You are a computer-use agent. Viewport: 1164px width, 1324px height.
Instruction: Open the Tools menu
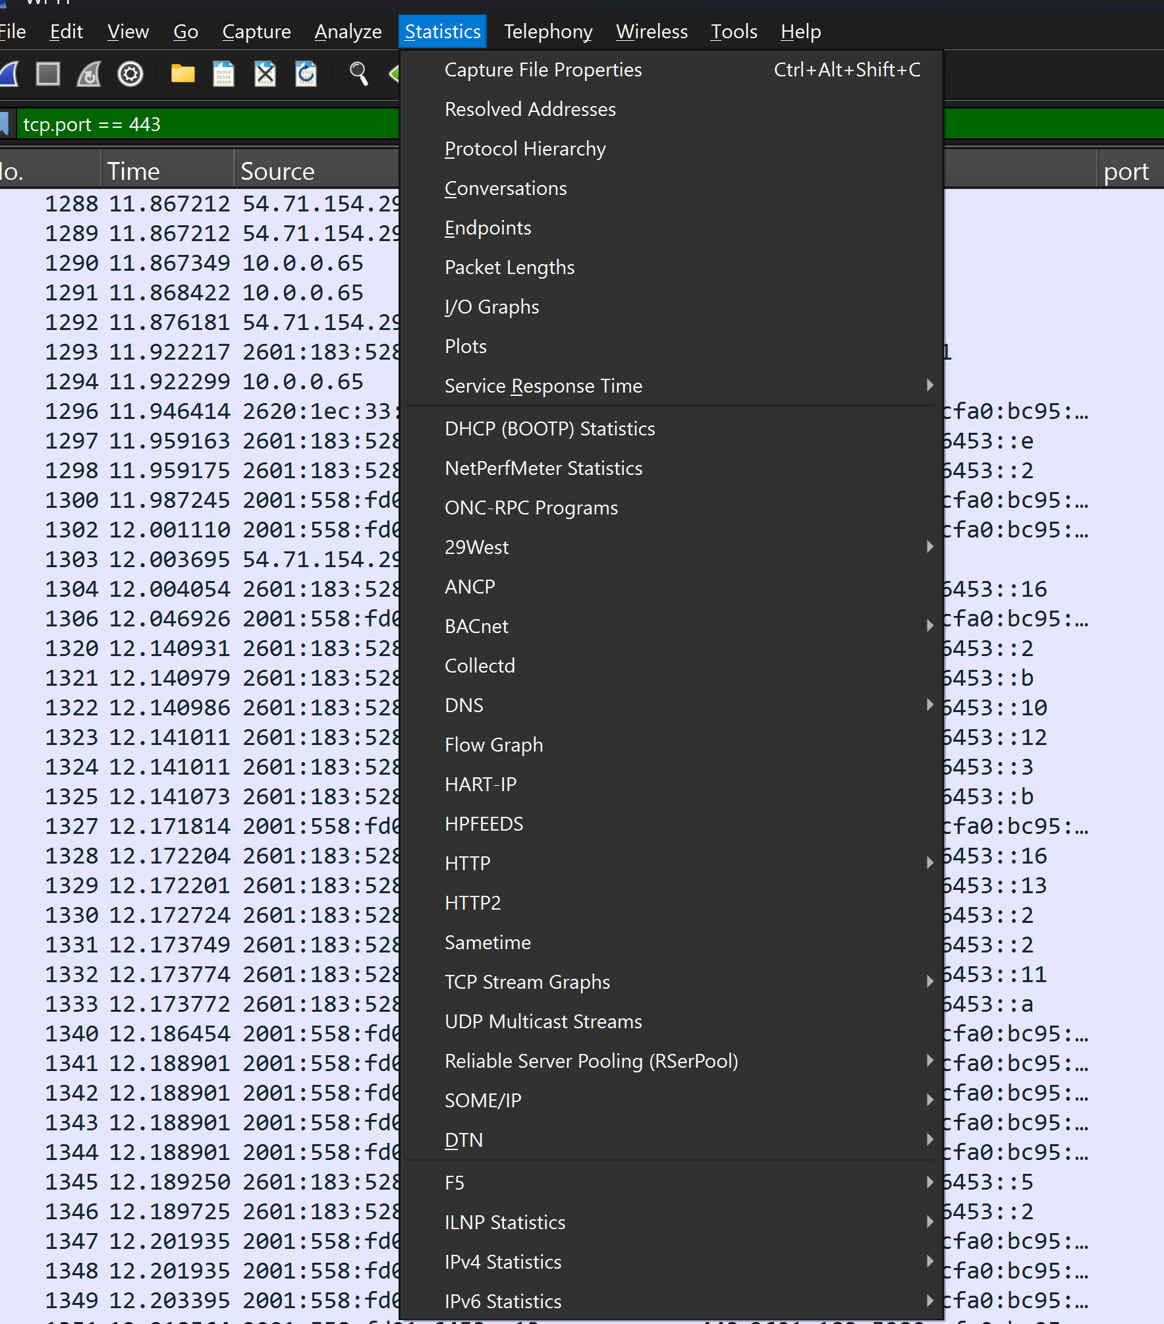pos(734,32)
